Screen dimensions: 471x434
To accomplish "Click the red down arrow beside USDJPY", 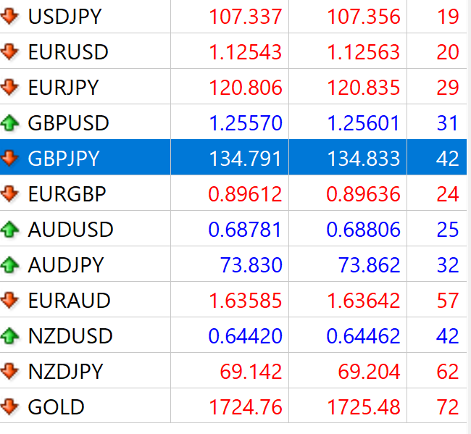I will coord(9,17).
